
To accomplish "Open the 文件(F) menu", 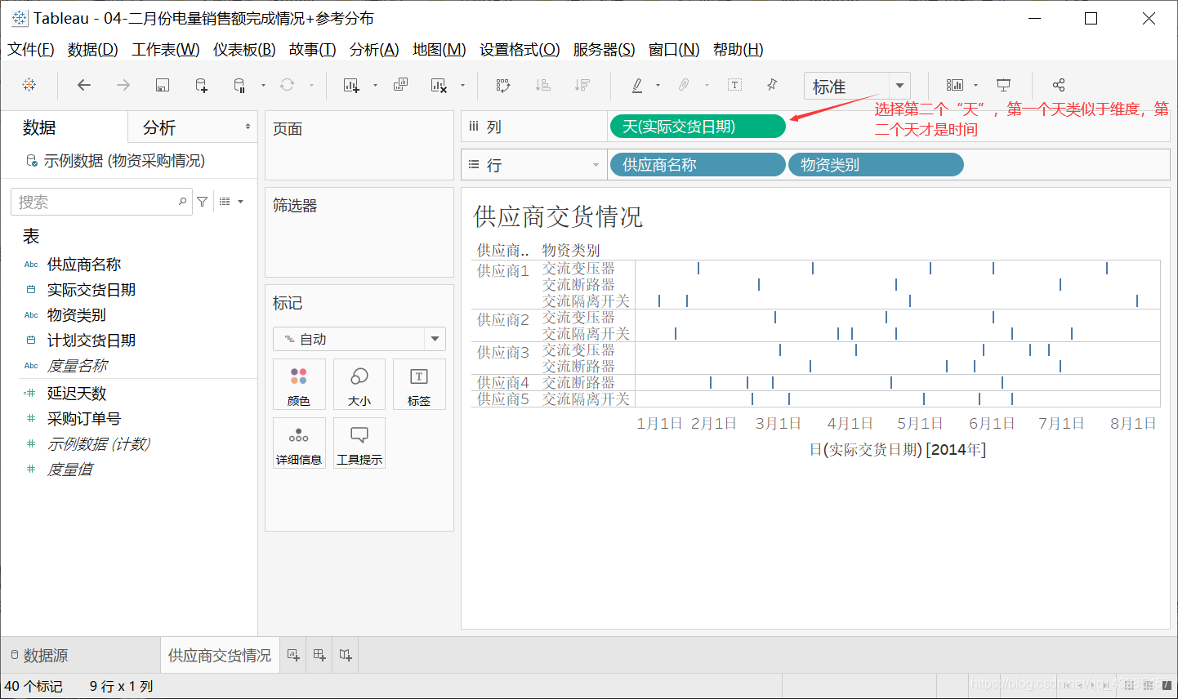I will coord(31,50).
